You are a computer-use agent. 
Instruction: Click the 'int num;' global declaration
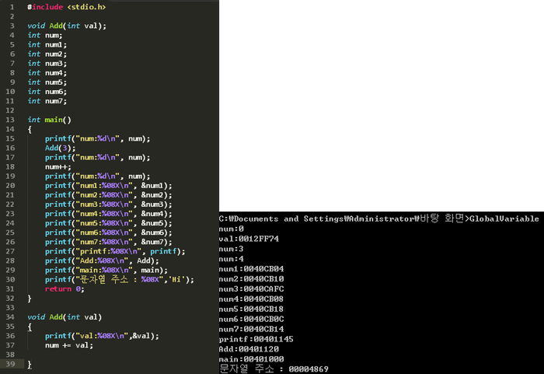(x=45, y=35)
